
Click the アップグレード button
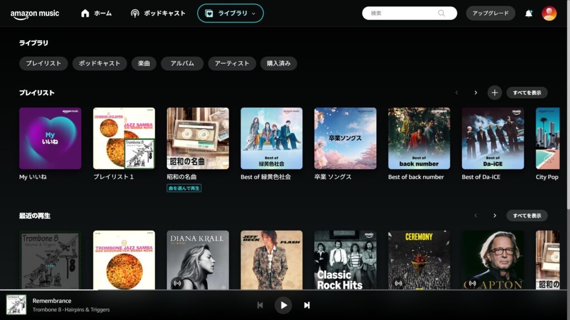click(x=490, y=13)
